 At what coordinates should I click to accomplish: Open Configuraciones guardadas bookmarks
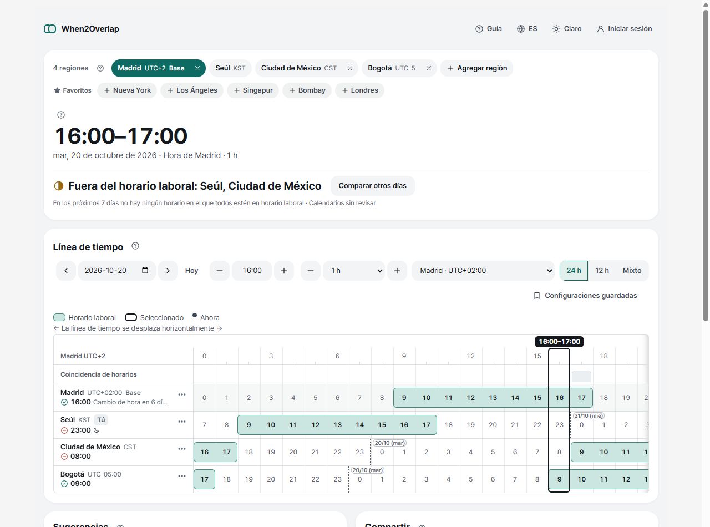coord(585,296)
